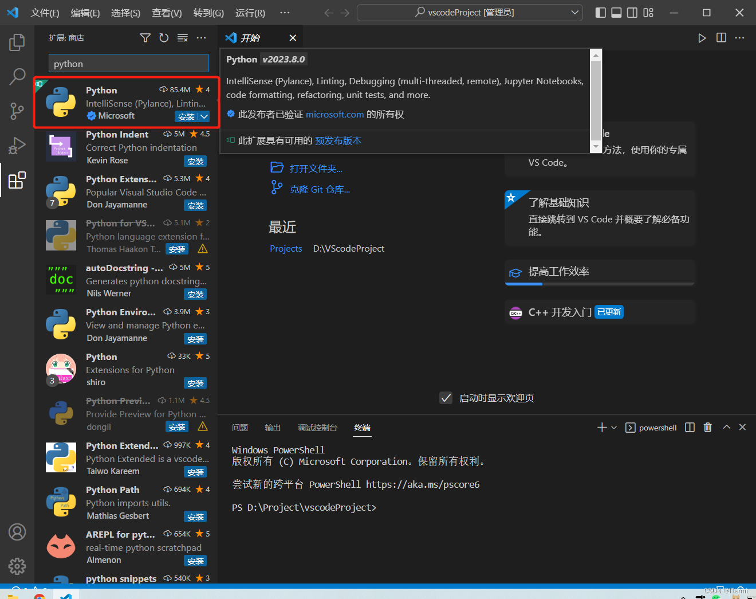Open the Manage gear icon
This screenshot has width=756, height=599.
point(17,566)
